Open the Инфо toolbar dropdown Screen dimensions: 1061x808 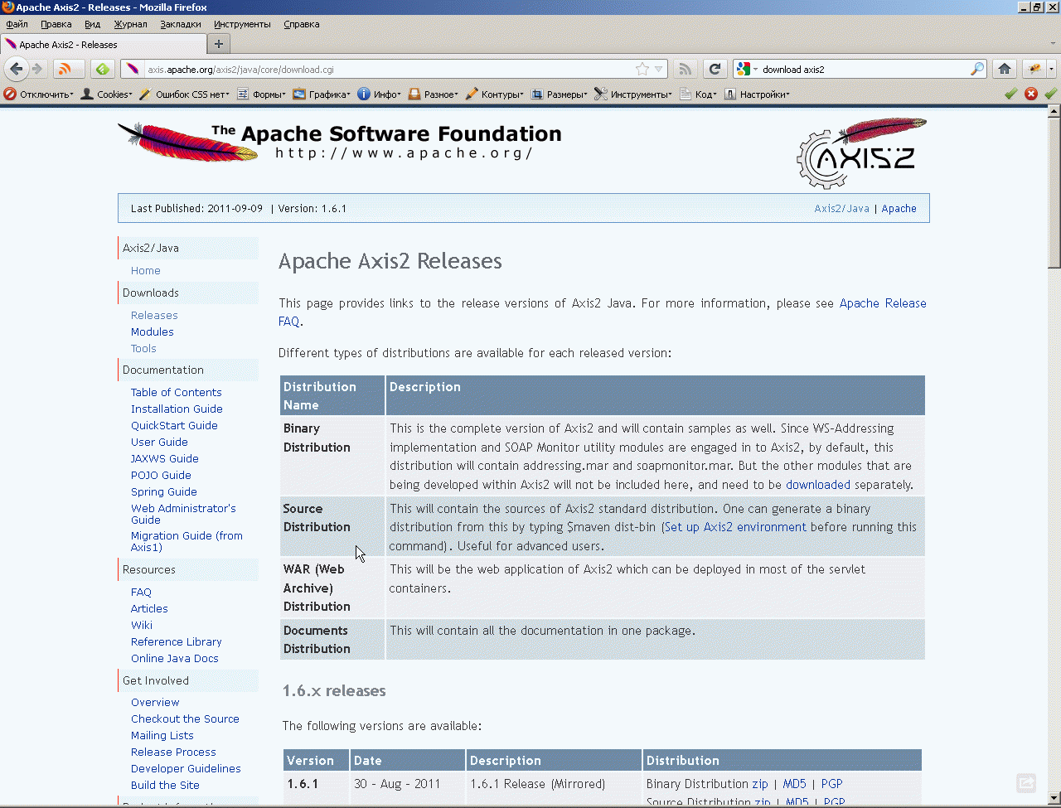(x=379, y=94)
